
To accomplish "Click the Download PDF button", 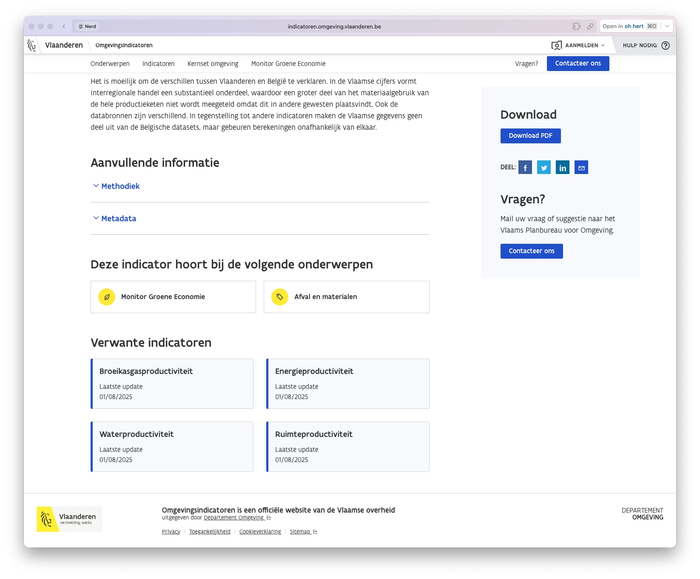I will (x=530, y=136).
